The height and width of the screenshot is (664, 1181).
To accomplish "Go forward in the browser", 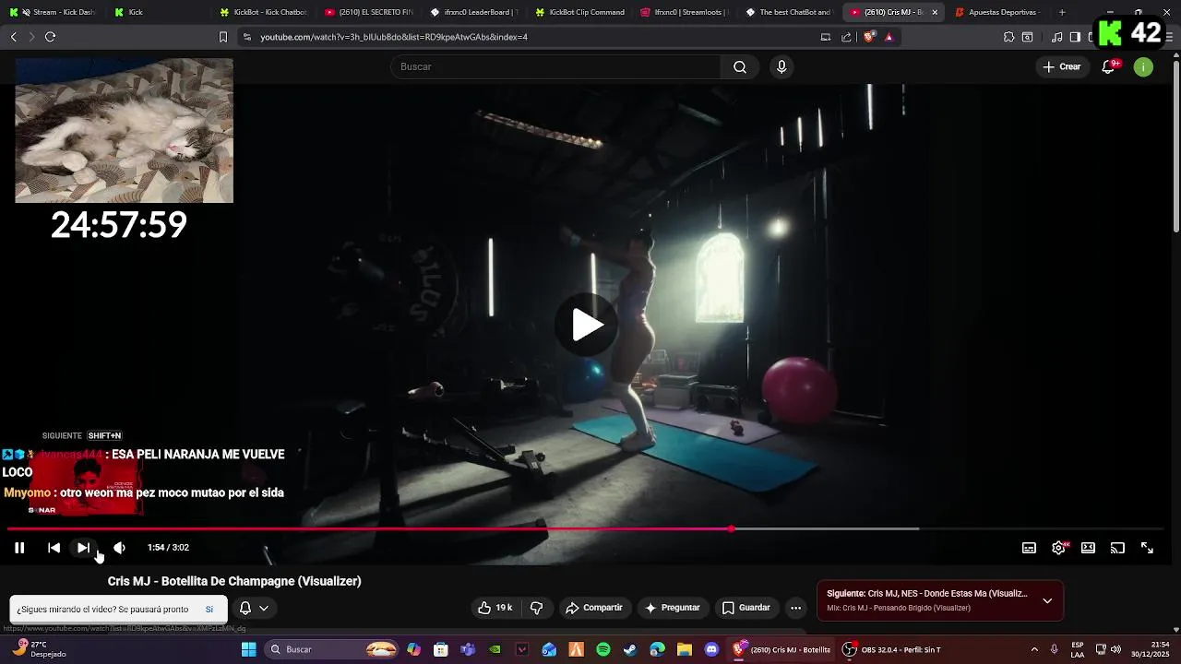I will pyautogui.click(x=31, y=37).
